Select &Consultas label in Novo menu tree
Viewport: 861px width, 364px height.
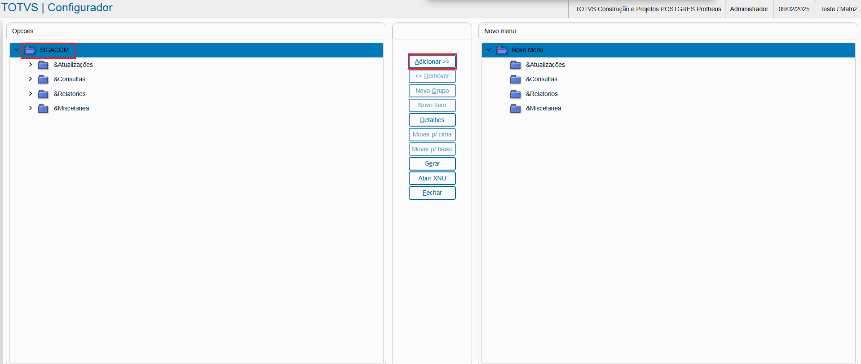pos(542,79)
